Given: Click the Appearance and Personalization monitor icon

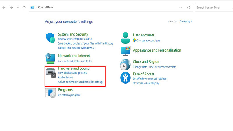Looking at the screenshot, I should (x=126, y=51).
